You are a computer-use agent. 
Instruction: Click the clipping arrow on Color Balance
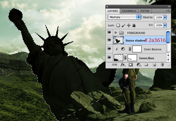pyautogui.click(x=117, y=49)
